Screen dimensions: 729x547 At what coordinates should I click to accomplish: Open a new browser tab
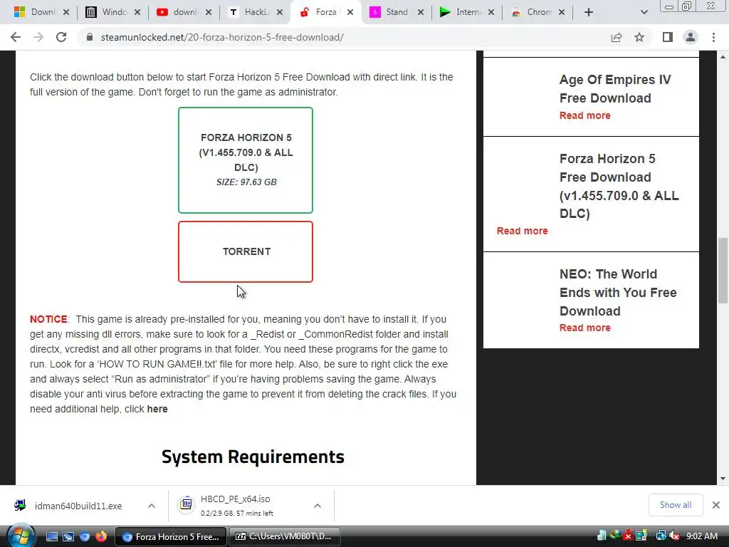pyautogui.click(x=589, y=12)
